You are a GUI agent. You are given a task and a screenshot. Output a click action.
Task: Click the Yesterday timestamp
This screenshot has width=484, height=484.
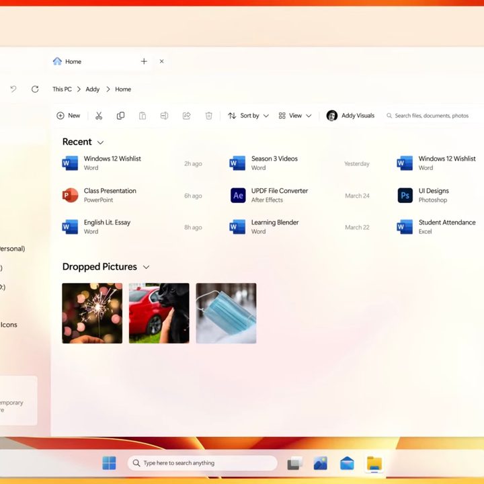coord(357,164)
